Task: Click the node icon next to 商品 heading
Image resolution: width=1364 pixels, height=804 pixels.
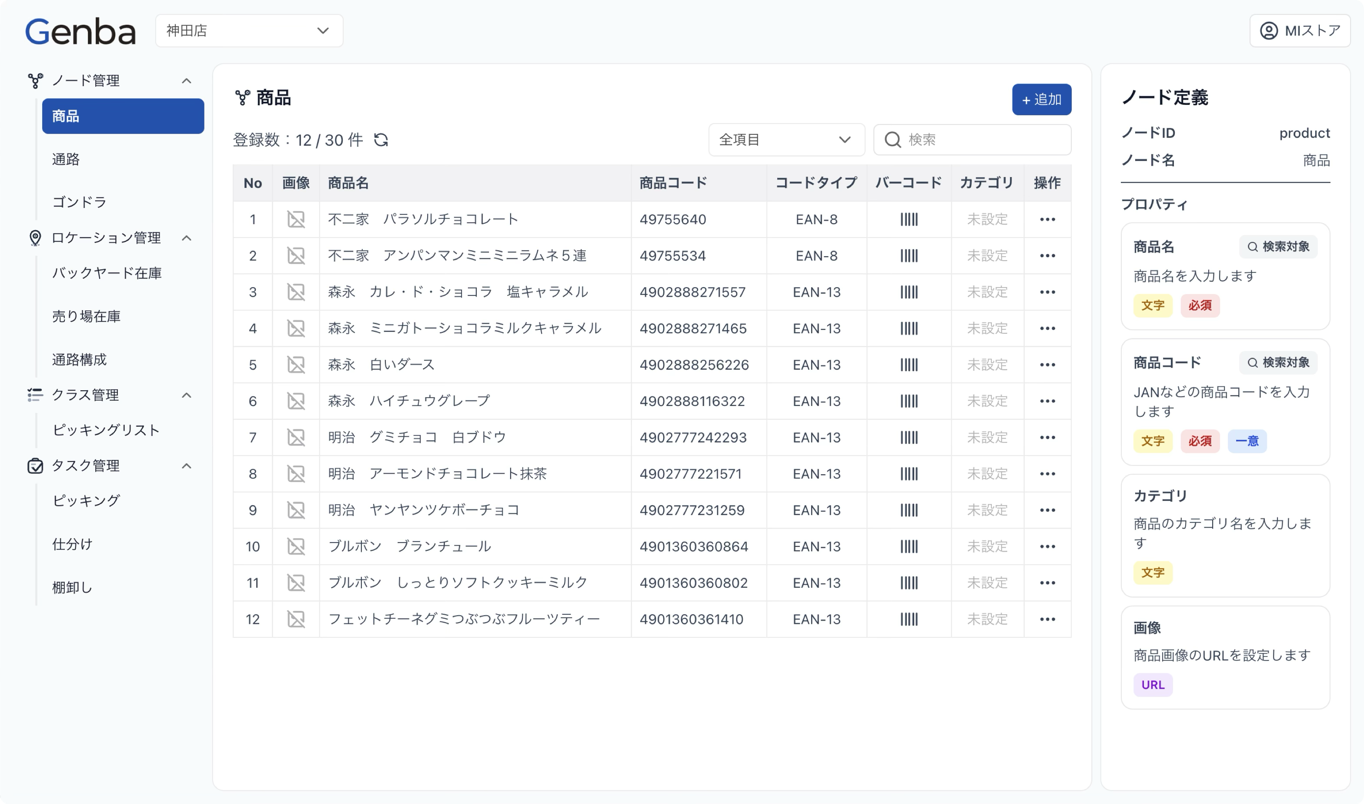Action: tap(242, 97)
